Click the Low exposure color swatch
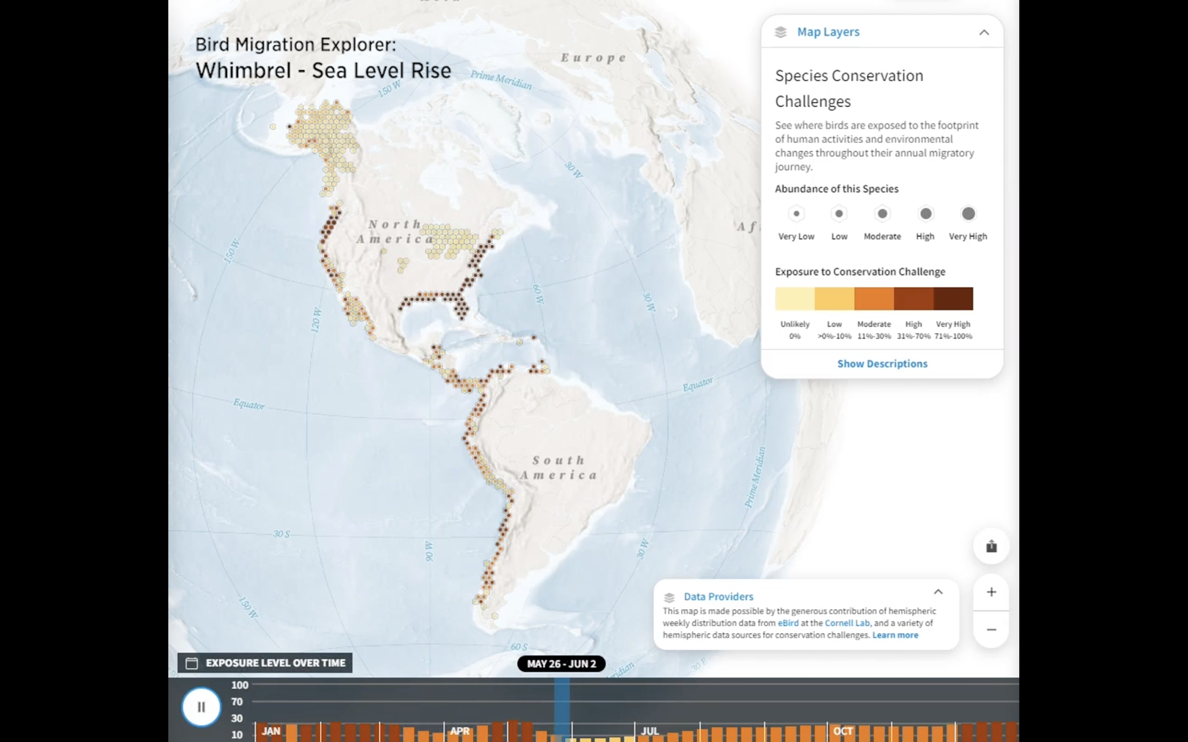The width and height of the screenshot is (1188, 742). pyautogui.click(x=834, y=298)
